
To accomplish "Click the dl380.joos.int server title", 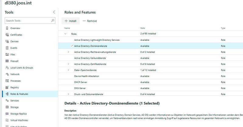I will coord(18,3).
